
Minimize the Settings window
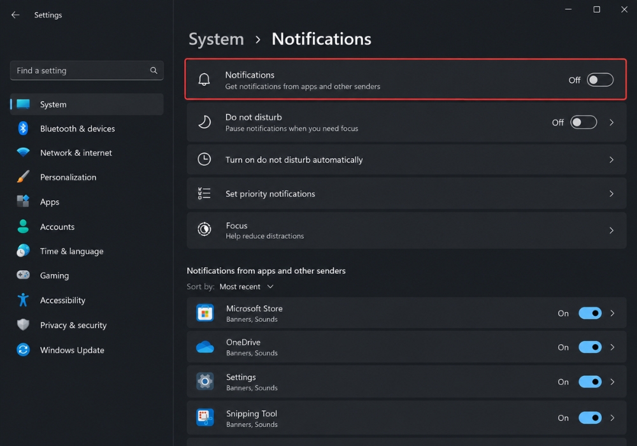pyautogui.click(x=568, y=10)
